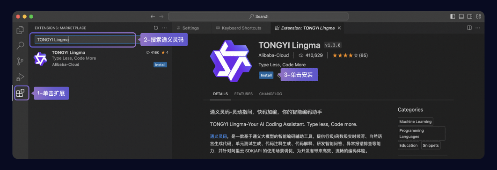Image resolution: width=497 pixels, height=170 pixels.
Task: Click TONGYI Lingma logo in search result
Action: click(x=40, y=58)
